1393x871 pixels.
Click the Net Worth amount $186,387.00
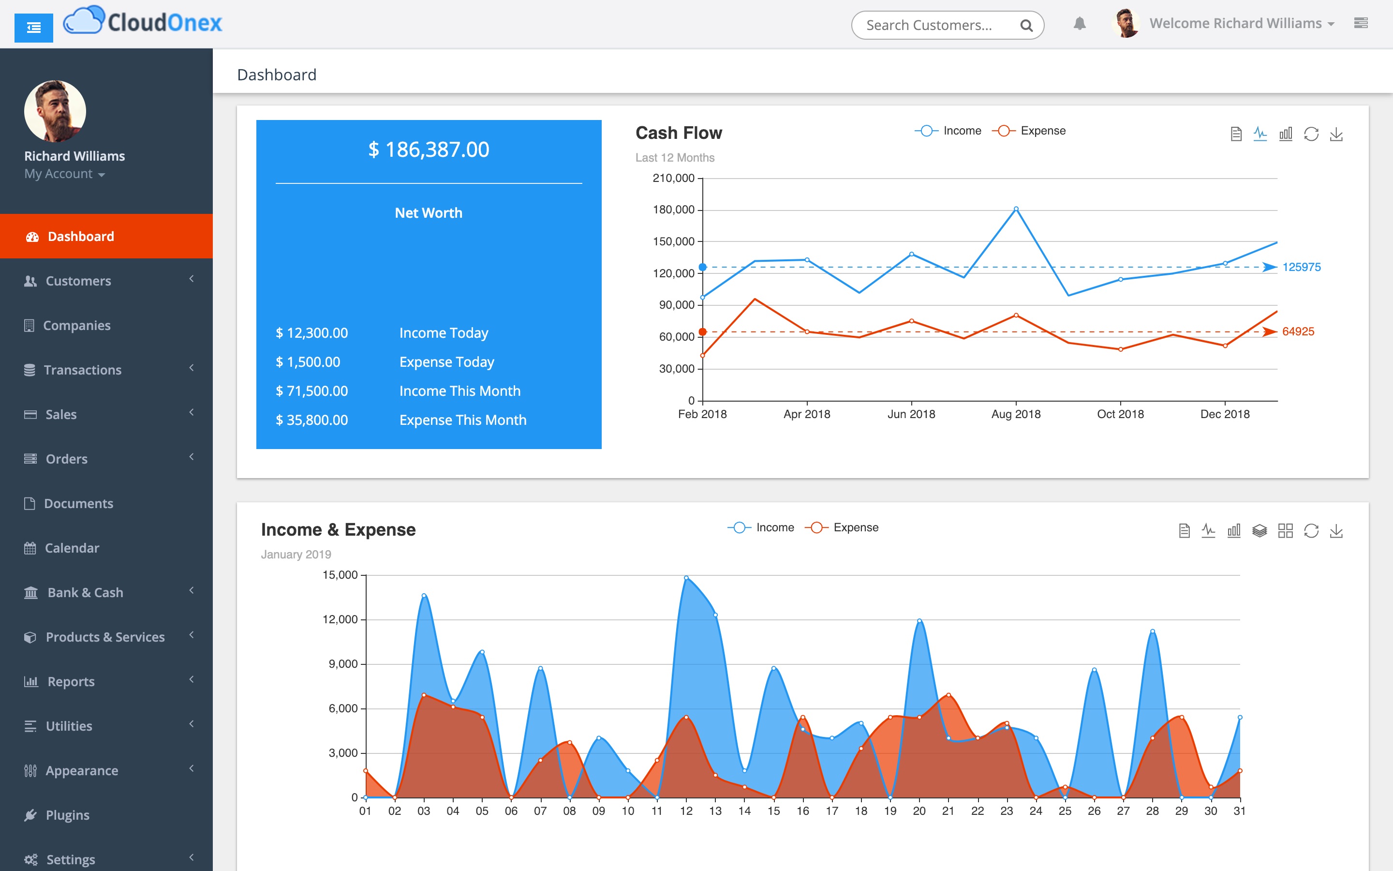coord(428,150)
